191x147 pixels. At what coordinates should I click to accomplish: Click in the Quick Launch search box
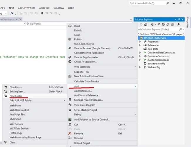pyautogui.click(x=148, y=3)
